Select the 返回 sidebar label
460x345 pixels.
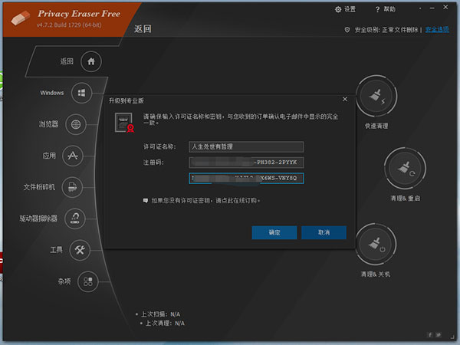(67, 61)
